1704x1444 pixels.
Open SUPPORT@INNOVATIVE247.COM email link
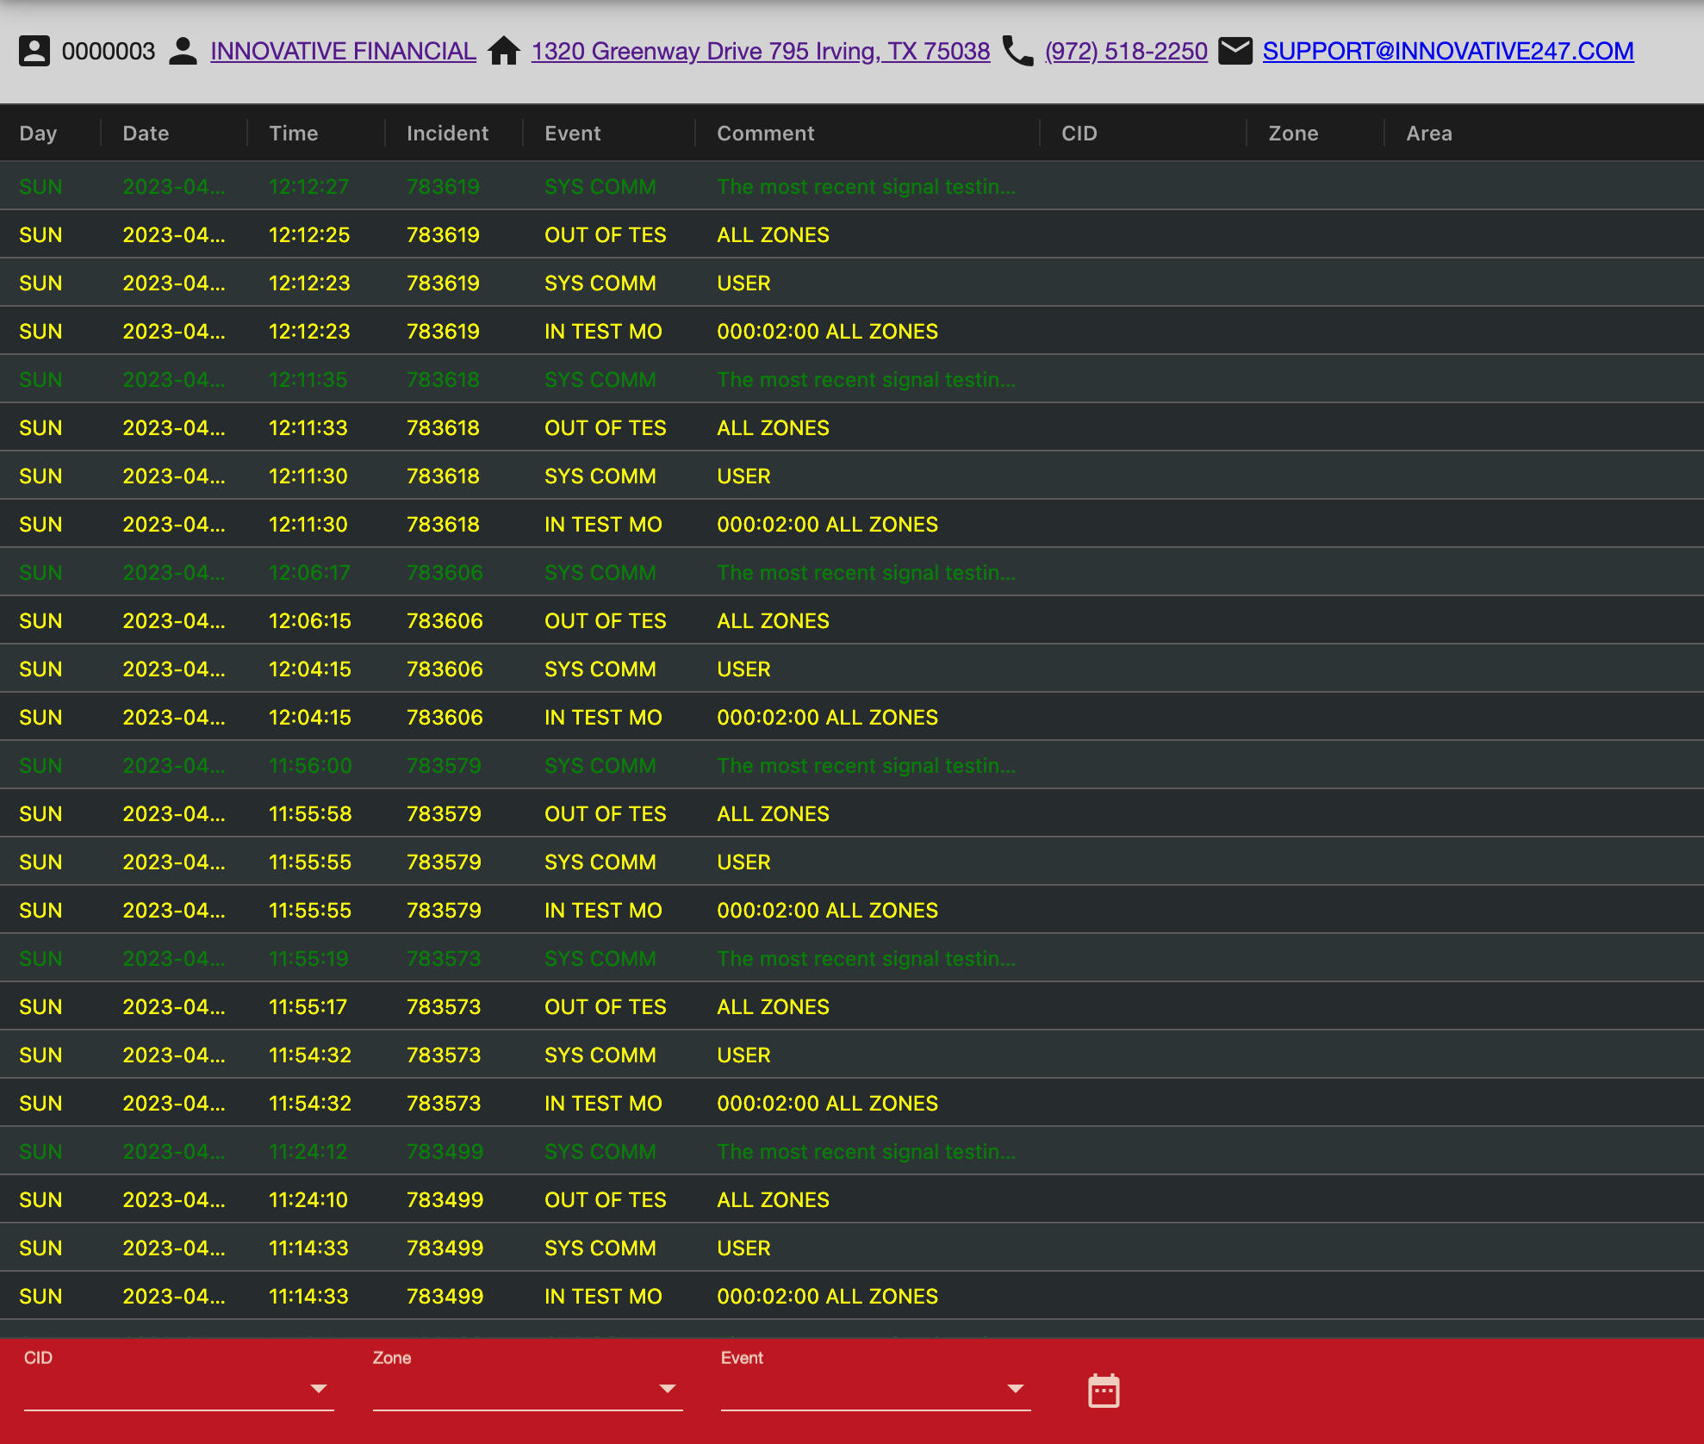point(1448,51)
